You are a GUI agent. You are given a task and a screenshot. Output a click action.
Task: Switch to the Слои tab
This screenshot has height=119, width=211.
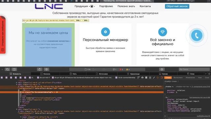tap(191, 74)
